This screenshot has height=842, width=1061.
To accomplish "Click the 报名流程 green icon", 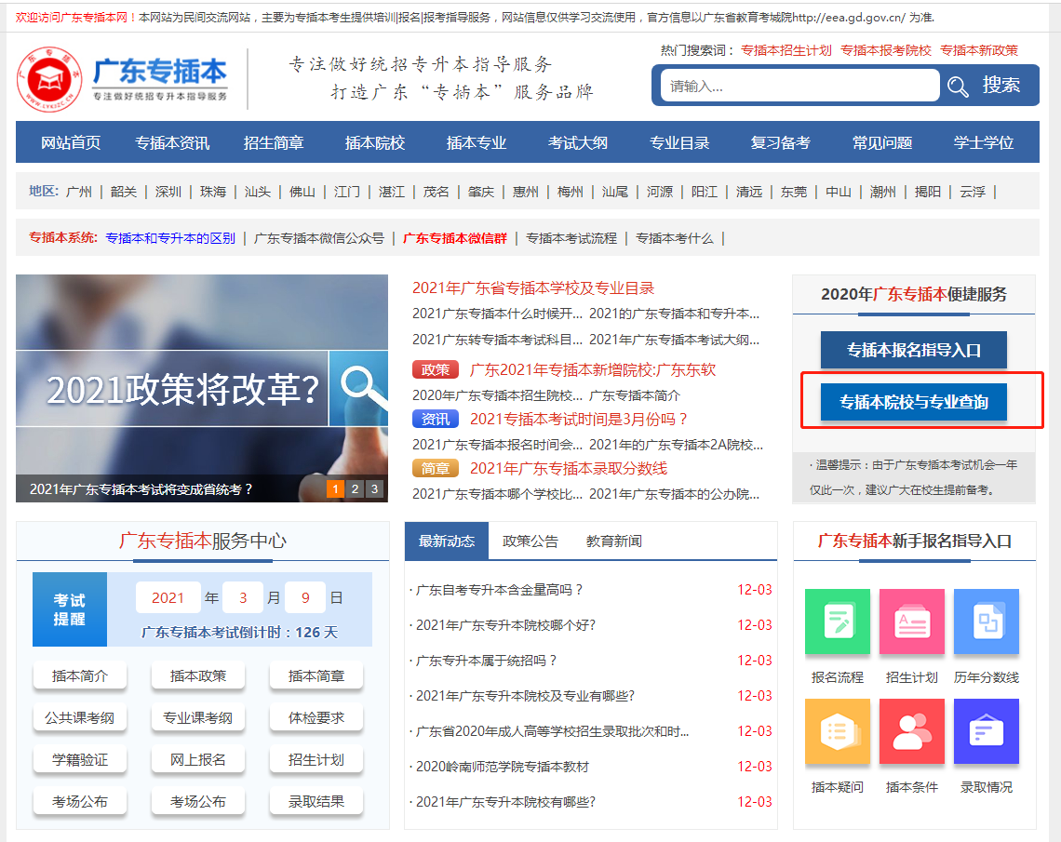I will tap(837, 621).
